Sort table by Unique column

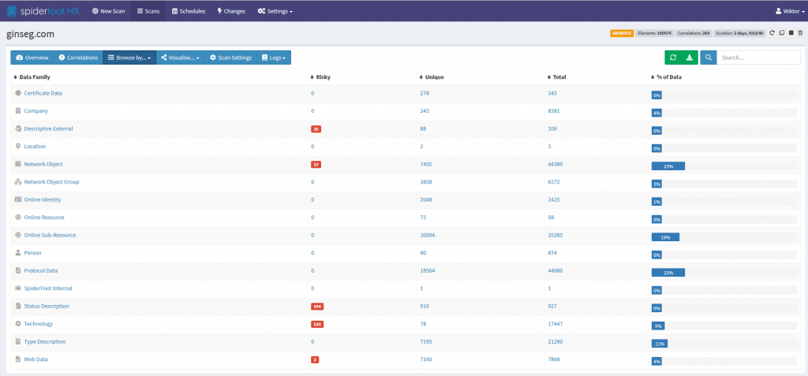click(x=432, y=77)
